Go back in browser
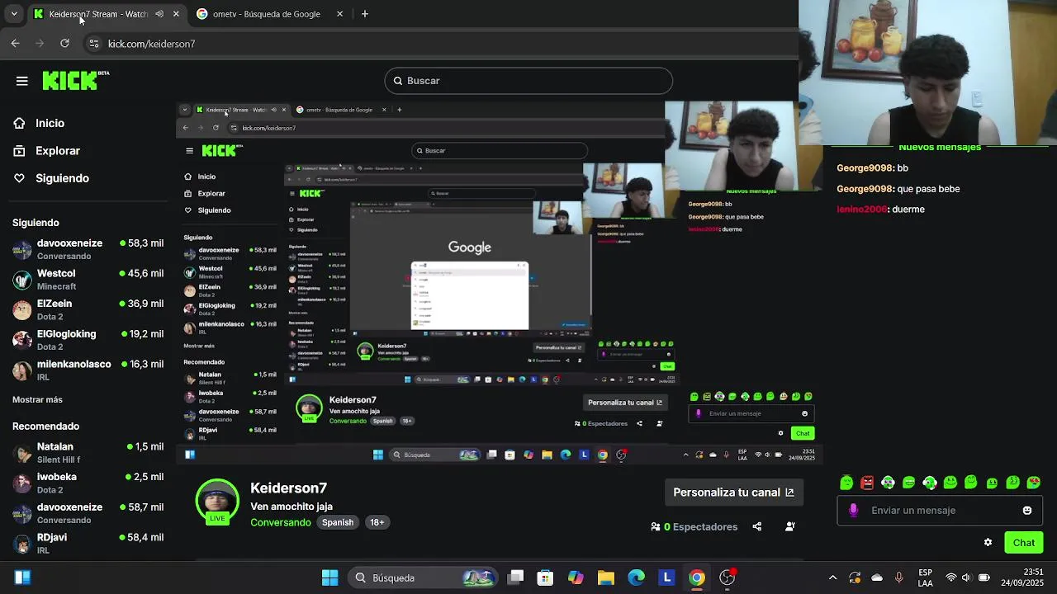The width and height of the screenshot is (1057, 594). (x=15, y=44)
